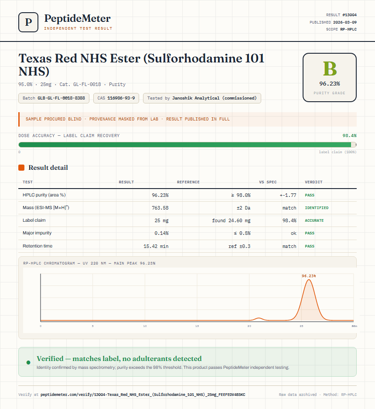Click the CAS 116986-93-9 chip
The height and width of the screenshot is (409, 375).
tap(116, 98)
